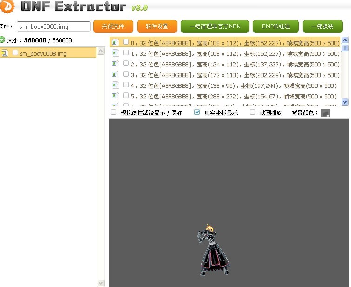Open 软件设置 settings button
The height and width of the screenshot is (287, 351).
pyautogui.click(x=157, y=26)
